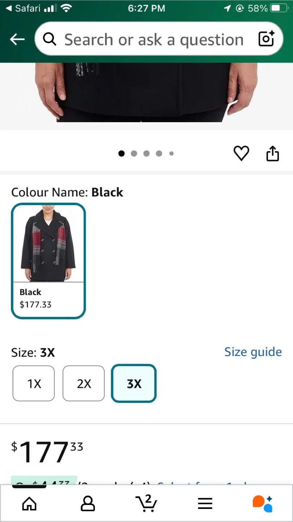This screenshot has width=293, height=522.
Task: Open your account profile icon
Action: tap(88, 503)
